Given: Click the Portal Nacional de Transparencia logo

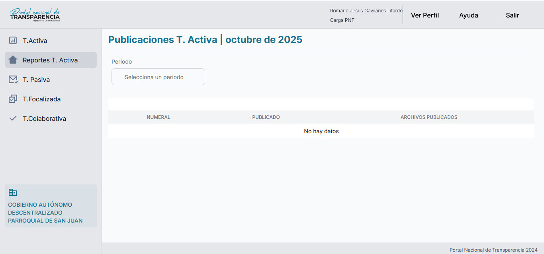Looking at the screenshot, I should pos(35,15).
